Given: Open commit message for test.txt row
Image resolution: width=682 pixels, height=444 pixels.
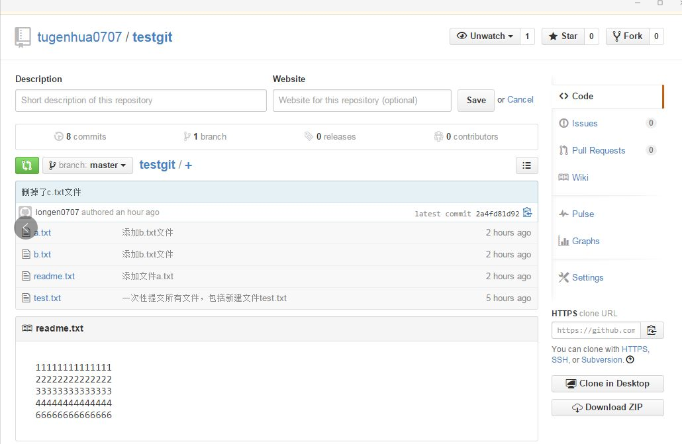Looking at the screenshot, I should coord(205,298).
